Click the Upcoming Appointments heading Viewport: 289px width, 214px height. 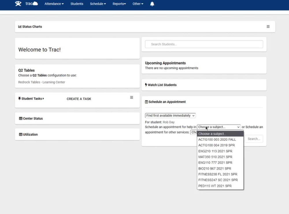point(165,63)
